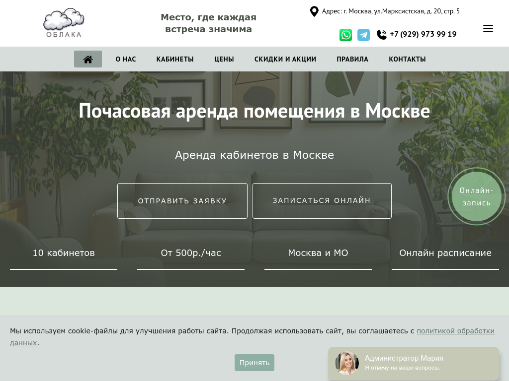Click the location pin icon near the address
Screen dimensions: 509x381
tap(314, 11)
